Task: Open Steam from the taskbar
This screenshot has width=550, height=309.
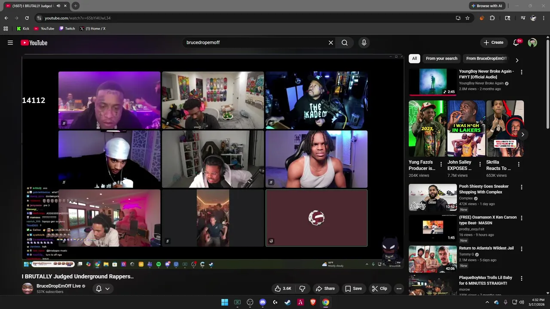Action: tap(287, 302)
